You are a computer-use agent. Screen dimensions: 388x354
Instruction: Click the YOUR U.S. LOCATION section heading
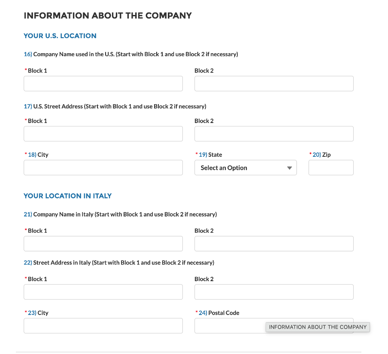[60, 36]
